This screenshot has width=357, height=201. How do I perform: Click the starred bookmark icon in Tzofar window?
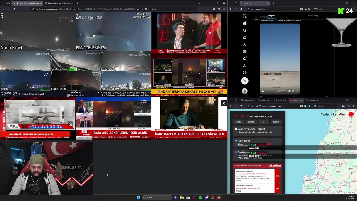coord(309,106)
